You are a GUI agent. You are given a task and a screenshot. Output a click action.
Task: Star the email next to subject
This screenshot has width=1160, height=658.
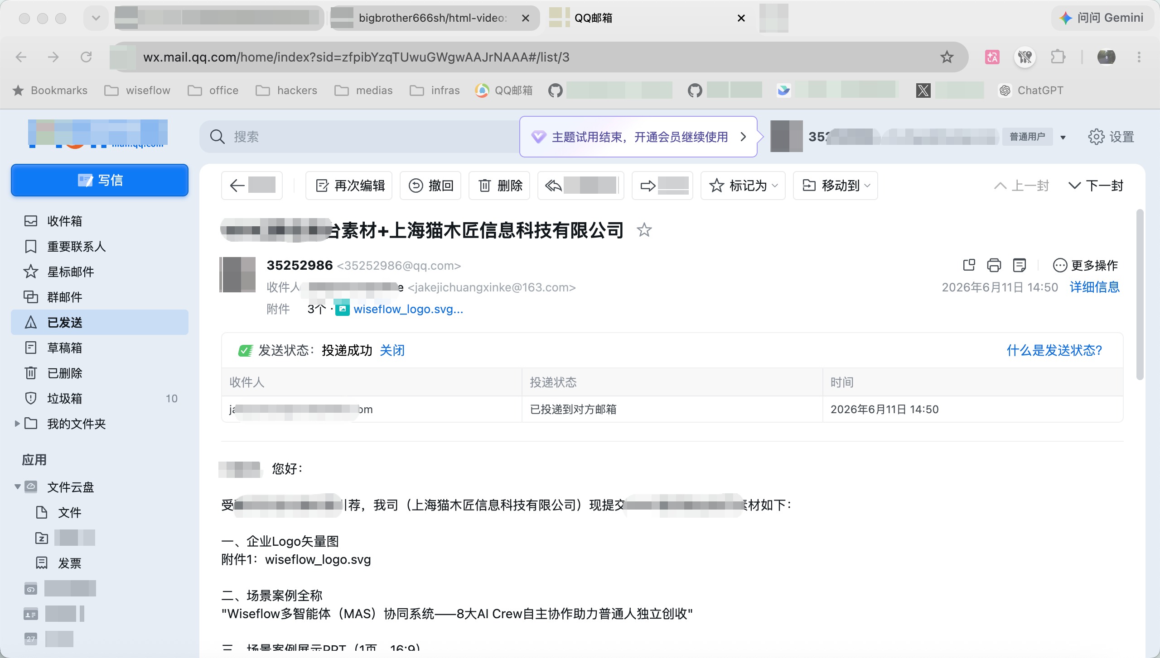coord(644,230)
